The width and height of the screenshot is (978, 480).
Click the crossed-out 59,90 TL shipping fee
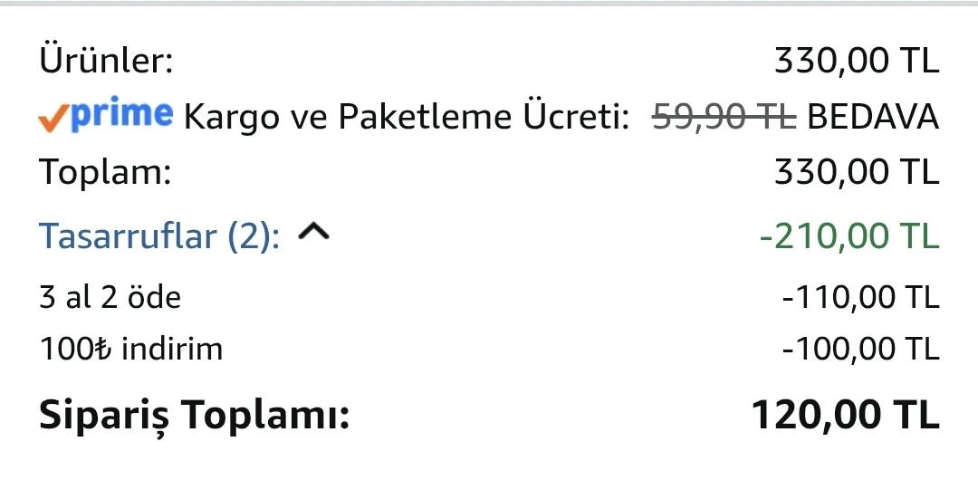724,117
